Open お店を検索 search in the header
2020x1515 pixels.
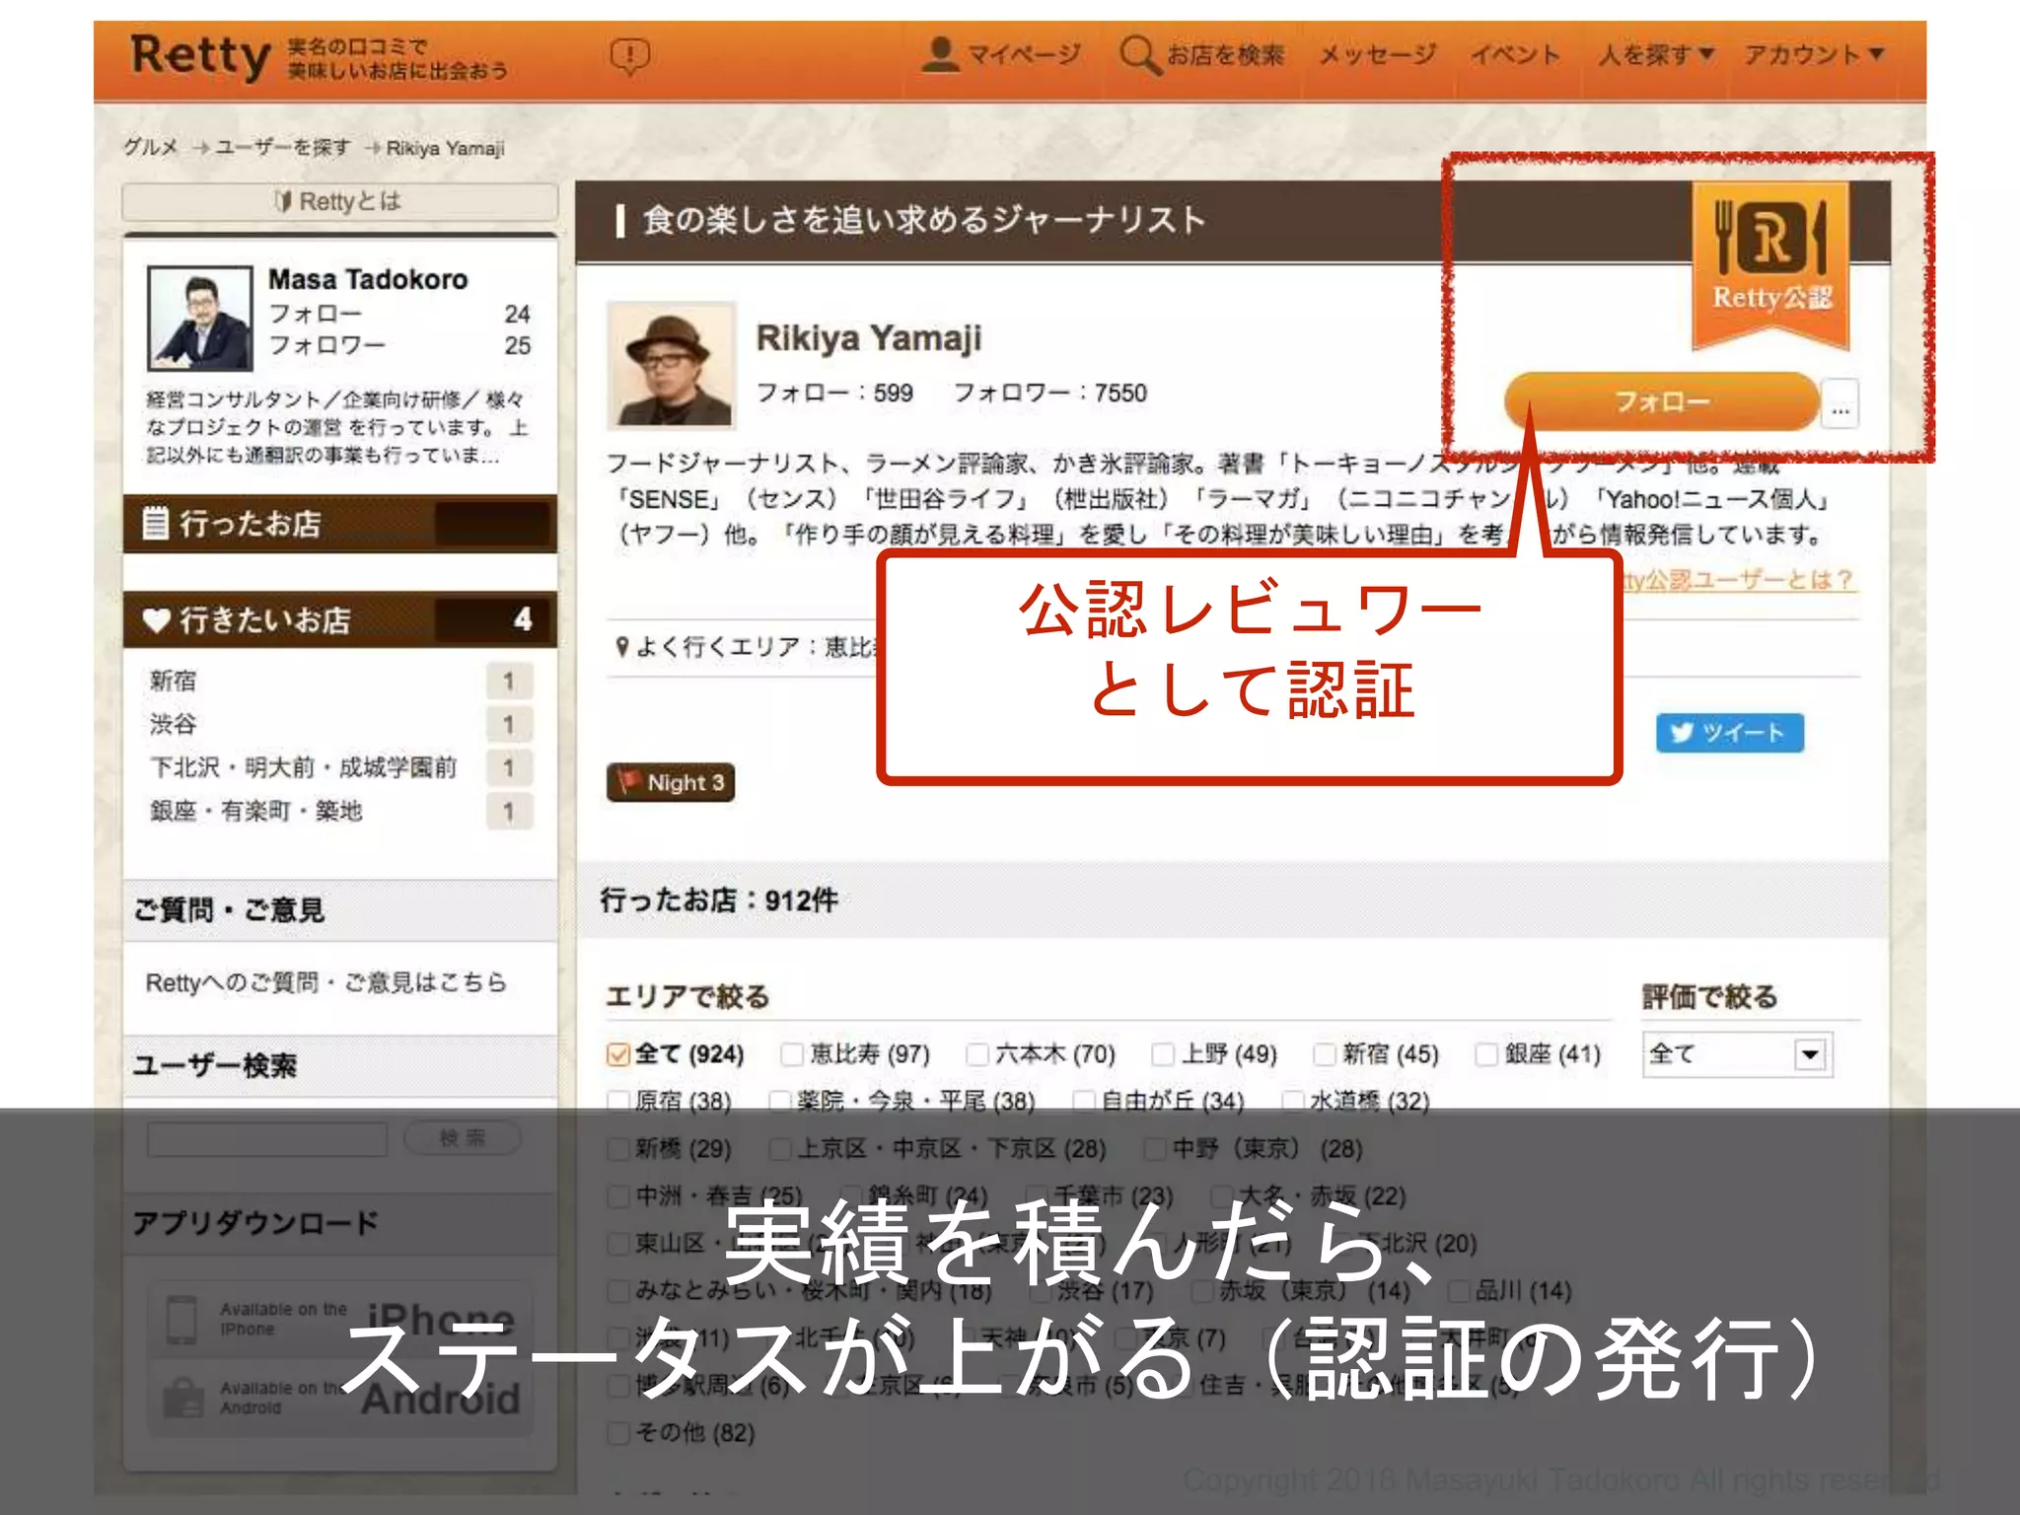tap(1202, 54)
